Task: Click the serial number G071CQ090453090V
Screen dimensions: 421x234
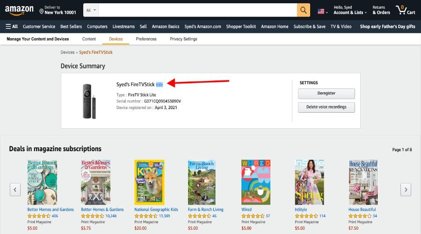Action: (x=162, y=101)
